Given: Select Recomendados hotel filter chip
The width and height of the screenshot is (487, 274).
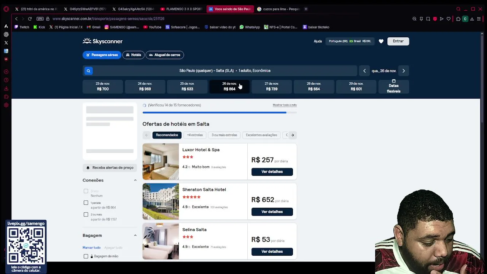Looking at the screenshot, I should [167, 135].
